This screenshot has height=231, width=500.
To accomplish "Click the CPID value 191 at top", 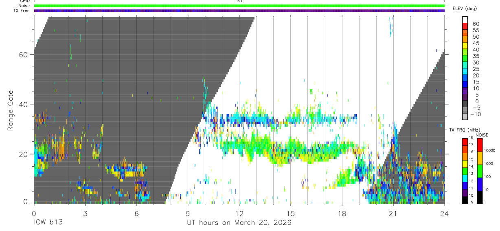I will 239,1.
